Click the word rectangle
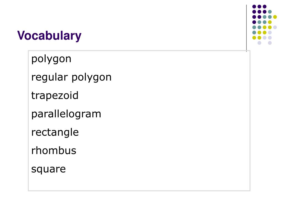The image size is (283, 212). (x=55, y=132)
